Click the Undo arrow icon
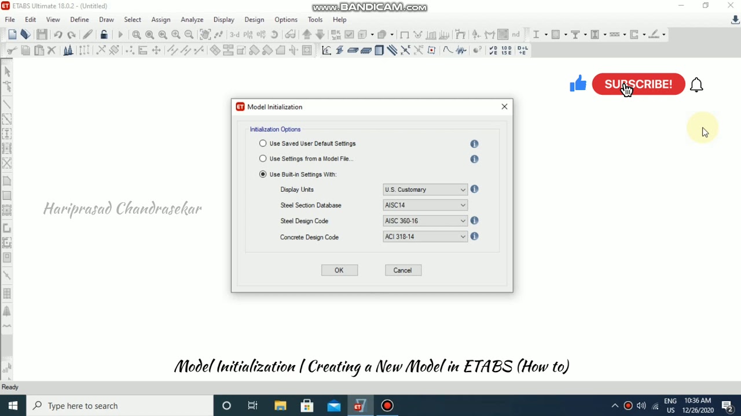The image size is (741, 416). [x=58, y=35]
